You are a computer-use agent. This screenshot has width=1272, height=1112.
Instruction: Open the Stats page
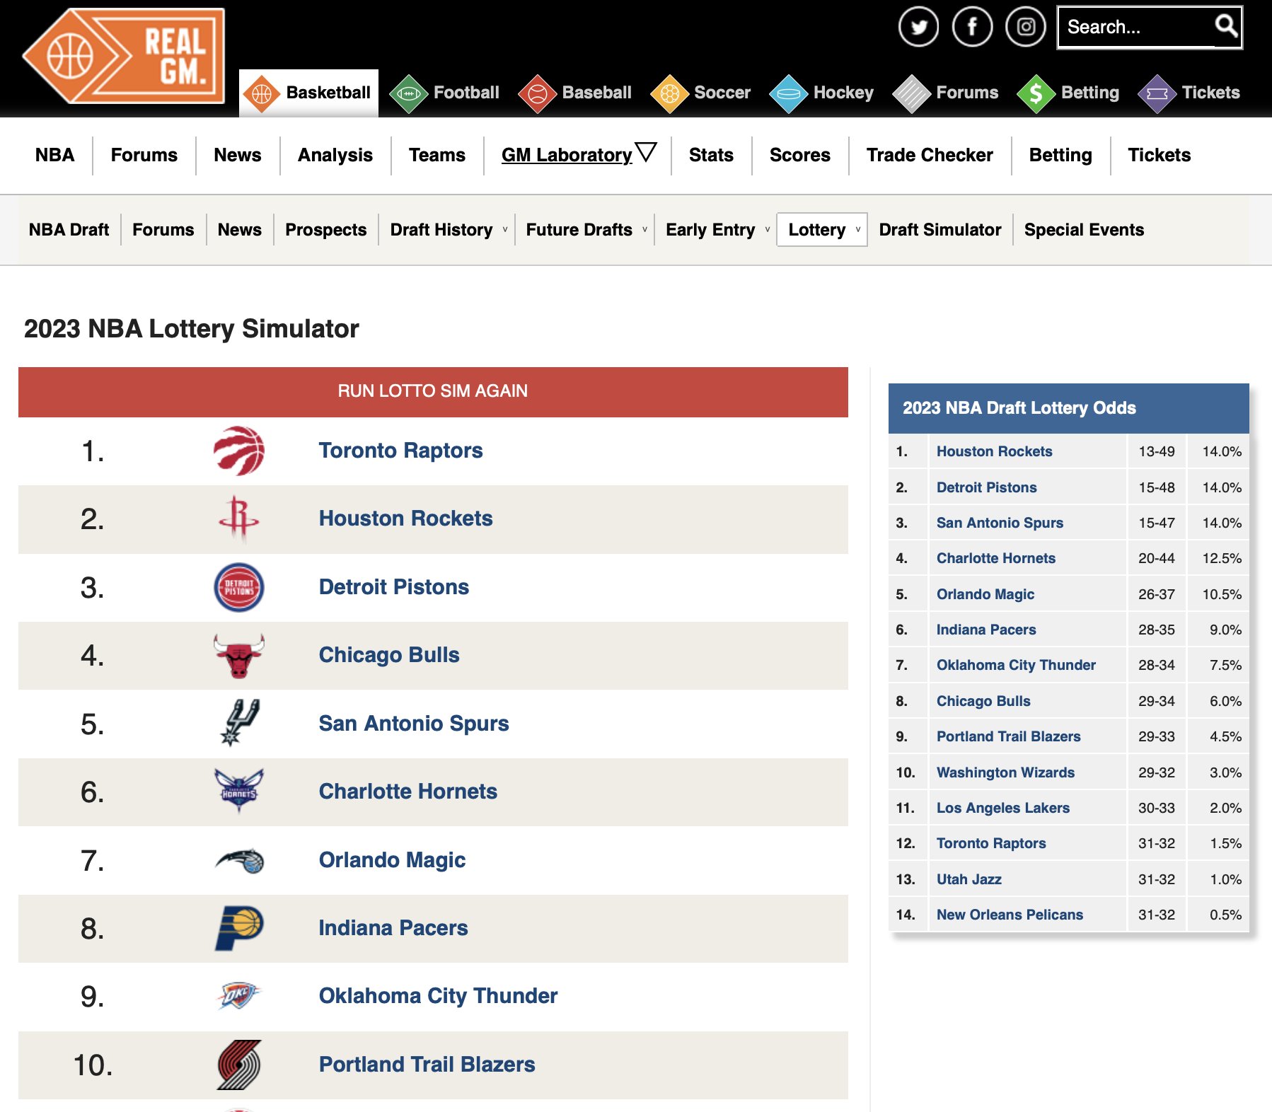coord(711,155)
